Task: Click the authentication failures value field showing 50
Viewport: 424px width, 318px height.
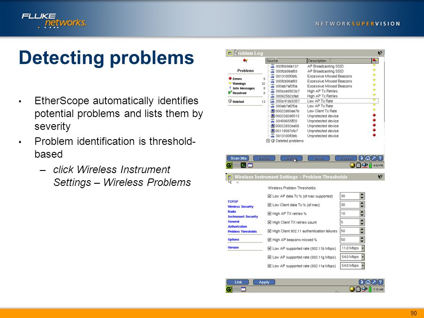Action: [350, 231]
